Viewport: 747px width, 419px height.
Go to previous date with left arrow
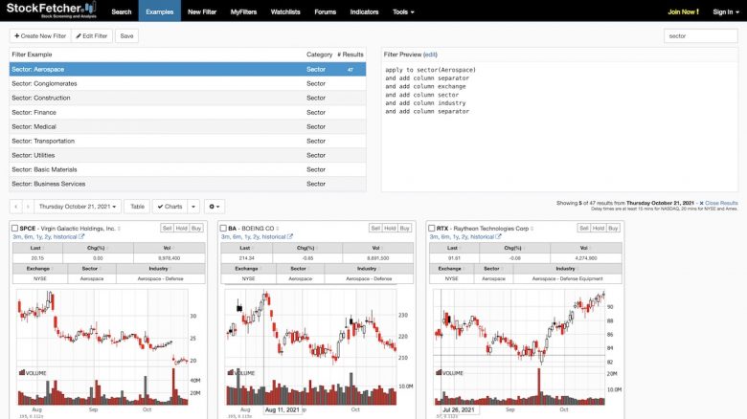pyautogui.click(x=15, y=207)
